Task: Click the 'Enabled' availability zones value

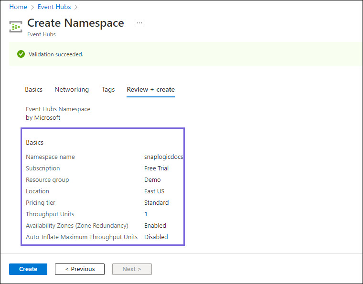Action: point(155,225)
